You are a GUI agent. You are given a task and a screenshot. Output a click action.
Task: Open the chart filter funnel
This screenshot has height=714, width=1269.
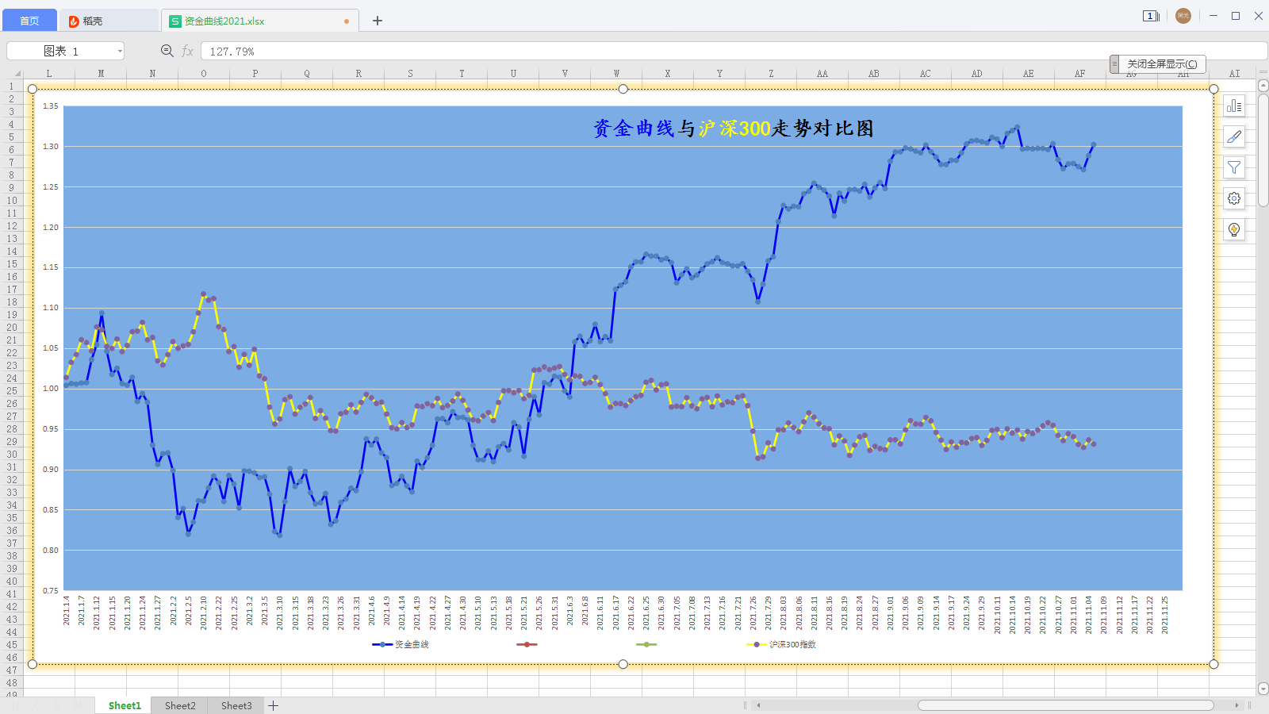coord(1234,168)
